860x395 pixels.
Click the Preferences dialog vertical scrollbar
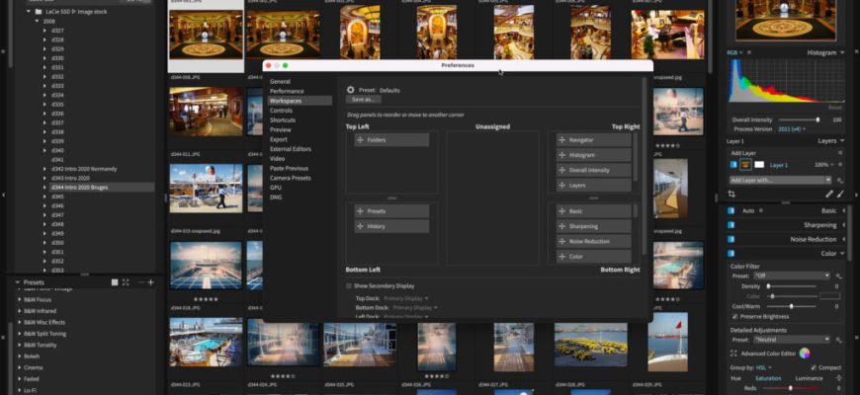point(645,166)
